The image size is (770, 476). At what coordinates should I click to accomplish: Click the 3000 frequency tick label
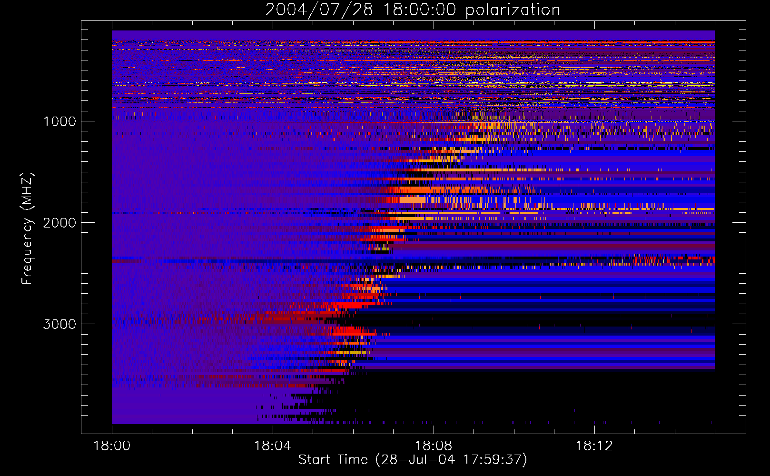(x=59, y=324)
